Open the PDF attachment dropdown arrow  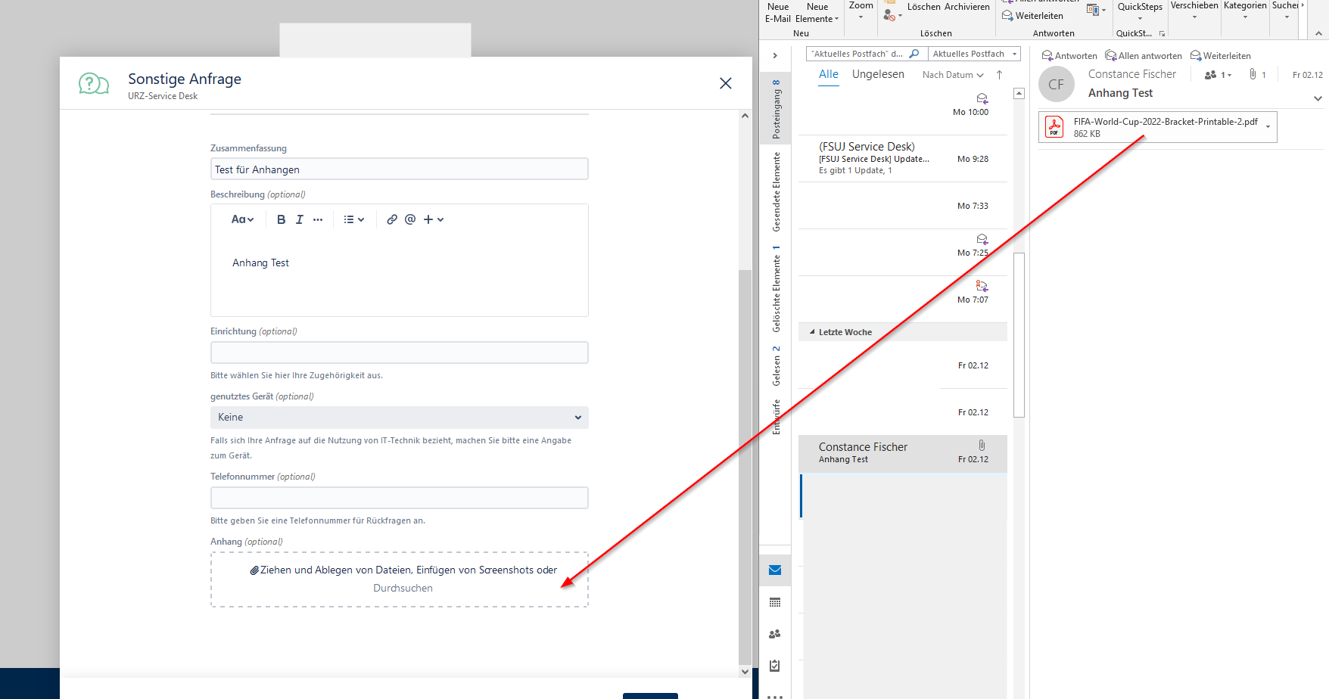tap(1268, 127)
